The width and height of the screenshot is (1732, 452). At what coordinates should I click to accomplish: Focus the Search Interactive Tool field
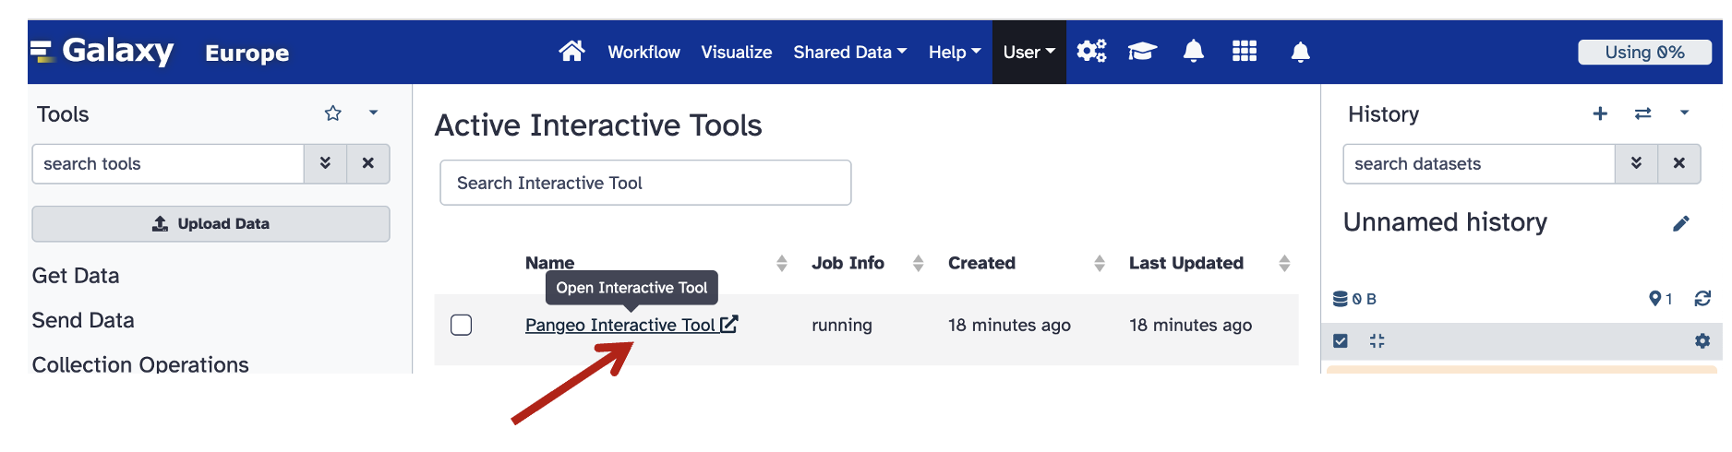point(645,183)
